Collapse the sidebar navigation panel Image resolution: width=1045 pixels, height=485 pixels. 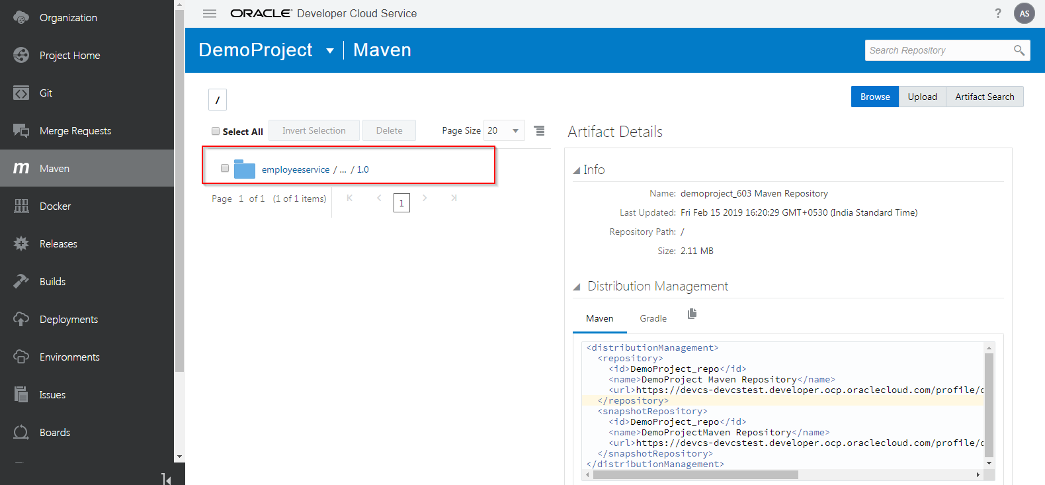tap(166, 478)
